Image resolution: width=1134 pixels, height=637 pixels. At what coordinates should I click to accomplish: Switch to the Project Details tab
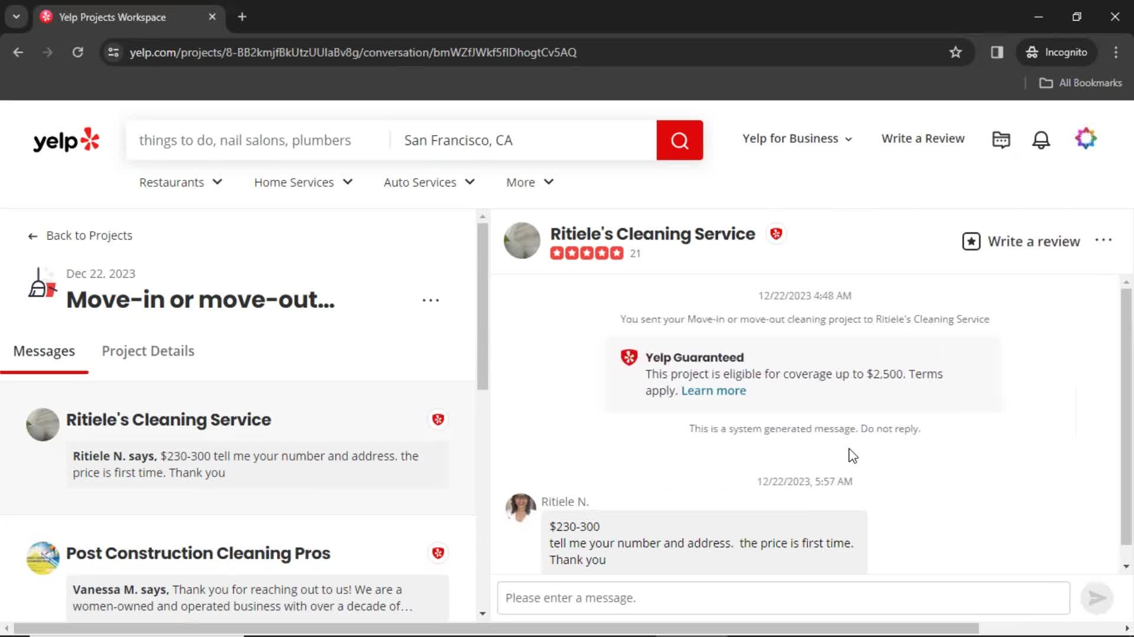tap(148, 351)
